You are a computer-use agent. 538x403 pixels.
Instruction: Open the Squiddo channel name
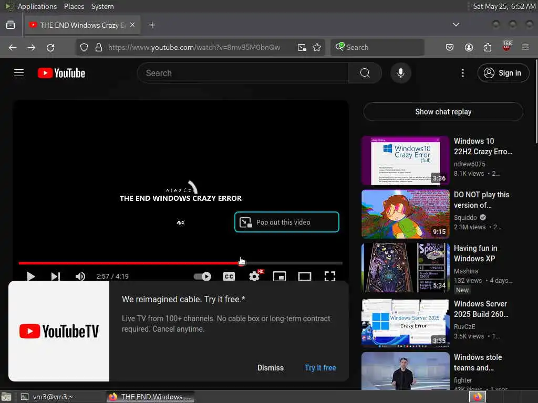point(465,217)
